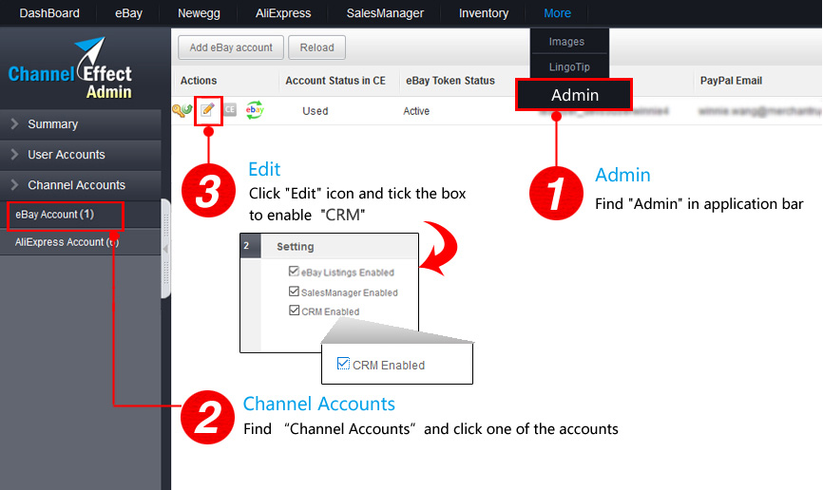Switch to AliExpress menu
The image size is (823, 490).
click(283, 13)
